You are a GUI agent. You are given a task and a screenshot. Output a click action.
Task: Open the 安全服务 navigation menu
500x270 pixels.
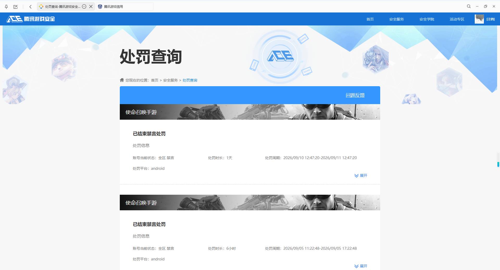click(x=396, y=19)
